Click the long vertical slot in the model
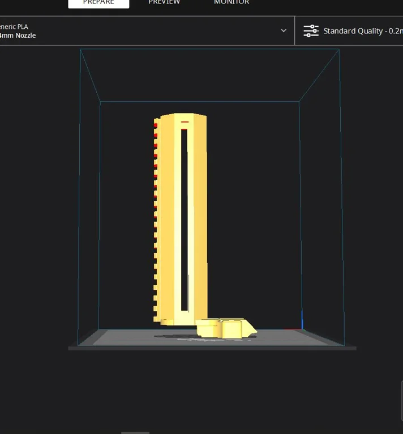Viewport: 403px width, 434px height. pos(185,220)
